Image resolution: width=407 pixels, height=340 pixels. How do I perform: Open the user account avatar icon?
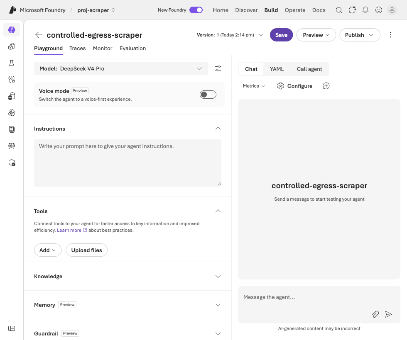pyautogui.click(x=392, y=10)
